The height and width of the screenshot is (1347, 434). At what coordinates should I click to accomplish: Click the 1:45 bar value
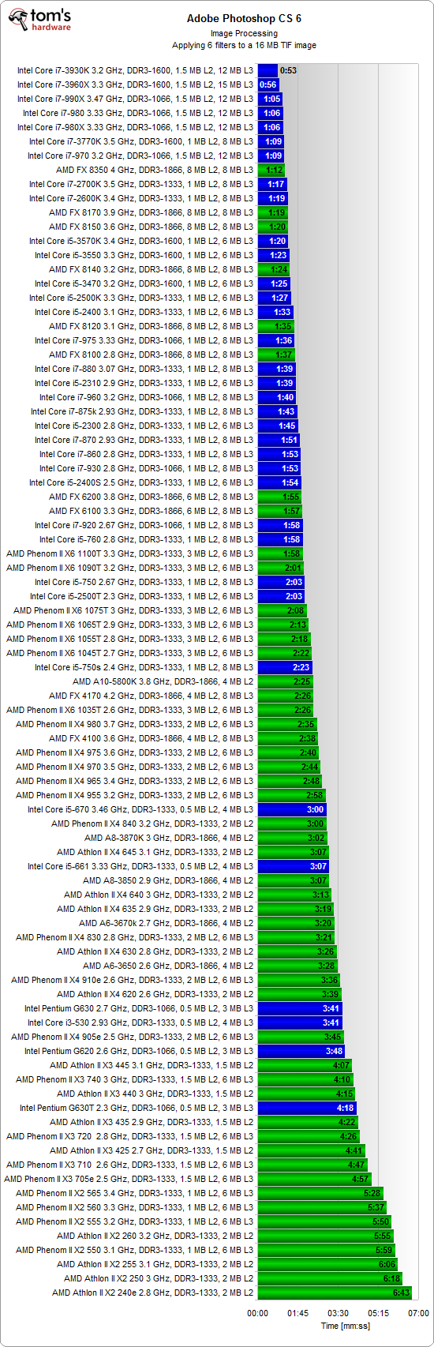[x=287, y=426]
